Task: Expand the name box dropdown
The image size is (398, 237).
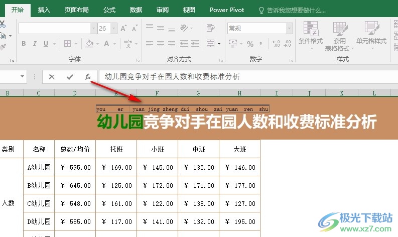Action: [x=23, y=76]
